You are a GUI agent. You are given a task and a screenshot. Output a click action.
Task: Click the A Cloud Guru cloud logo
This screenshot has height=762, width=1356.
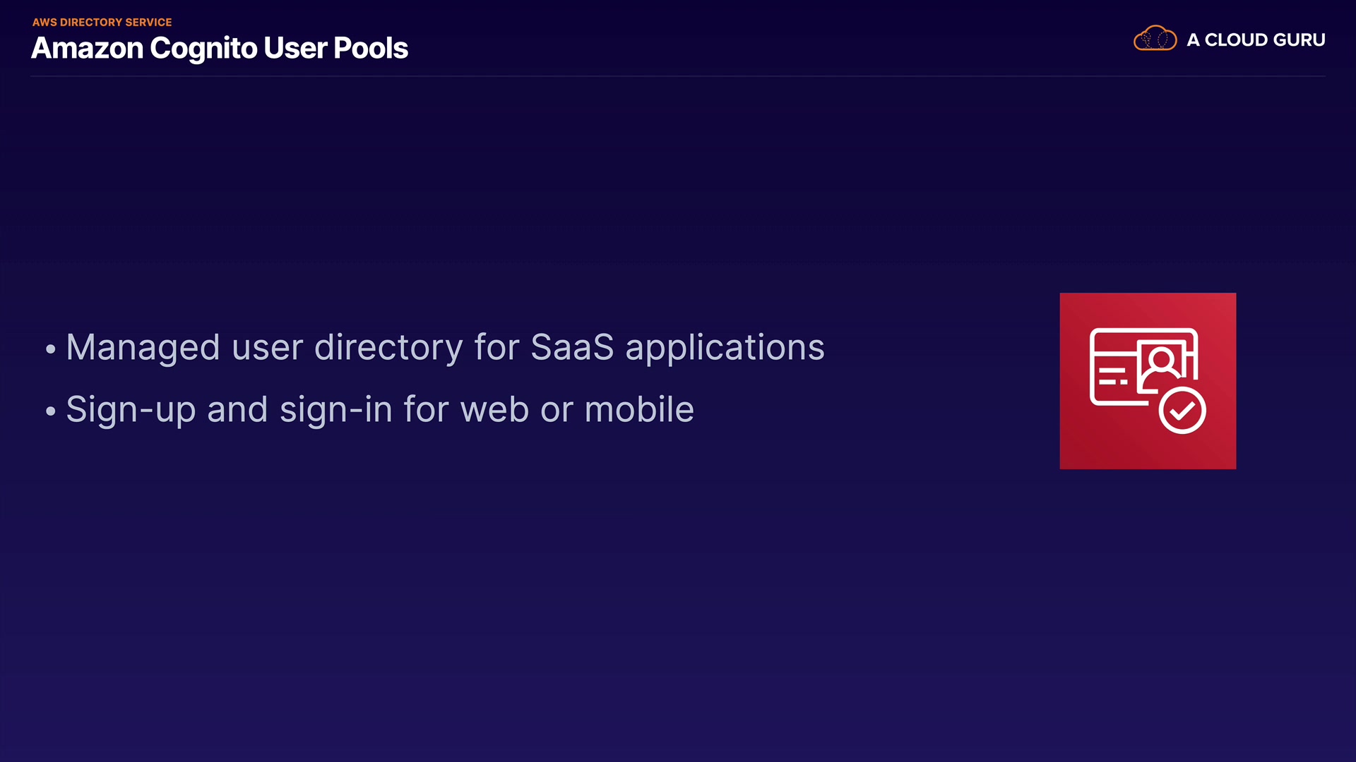click(1155, 39)
